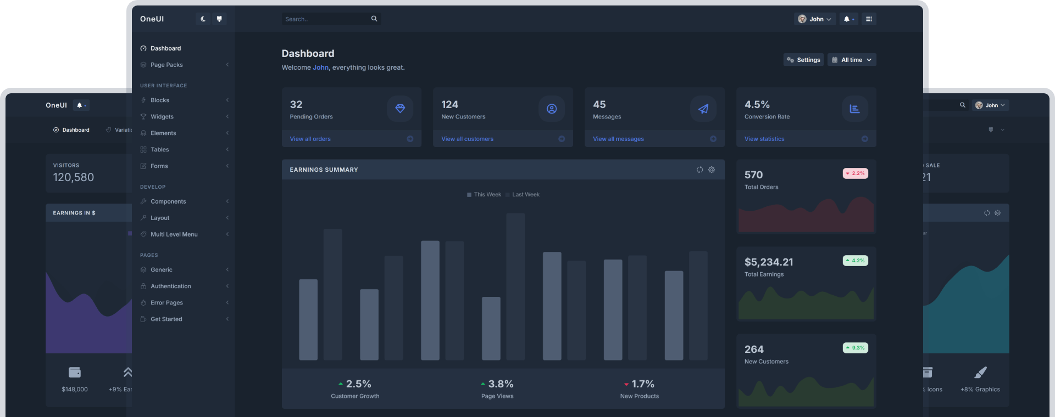Click the diamond icon in Pending Orders card
The image size is (1055, 417).
[400, 109]
